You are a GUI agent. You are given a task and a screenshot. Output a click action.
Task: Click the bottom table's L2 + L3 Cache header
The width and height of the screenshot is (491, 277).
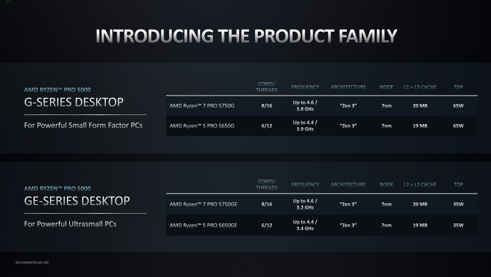(420, 184)
